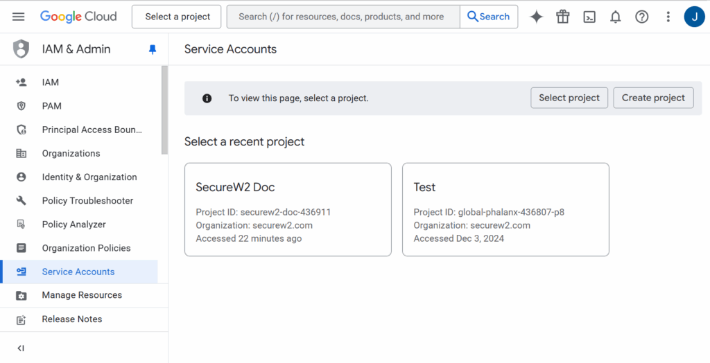The width and height of the screenshot is (710, 363).
Task: Unpin IAM & Admin with the pin icon
Action: click(x=153, y=49)
